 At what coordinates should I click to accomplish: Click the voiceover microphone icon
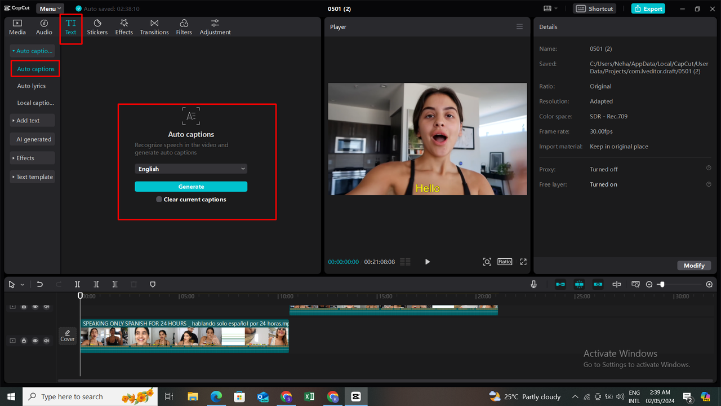(533, 284)
